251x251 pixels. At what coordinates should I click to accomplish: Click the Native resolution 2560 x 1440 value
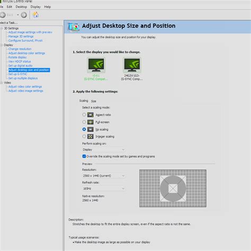click(90, 200)
